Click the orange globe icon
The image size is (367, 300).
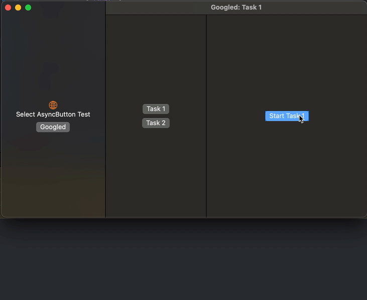[x=53, y=105]
